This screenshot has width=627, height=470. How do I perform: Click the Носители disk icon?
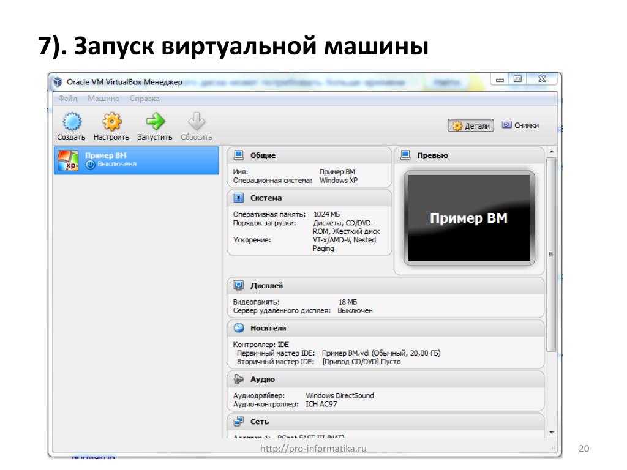[x=239, y=328]
